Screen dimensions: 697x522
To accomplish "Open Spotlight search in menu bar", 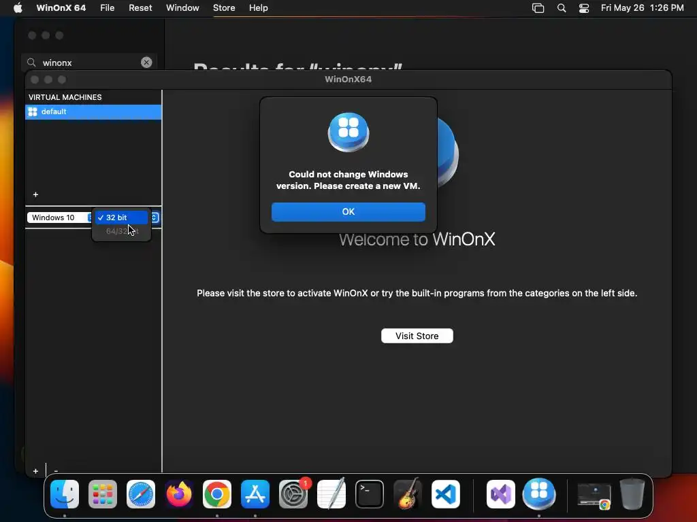I will tap(562, 8).
